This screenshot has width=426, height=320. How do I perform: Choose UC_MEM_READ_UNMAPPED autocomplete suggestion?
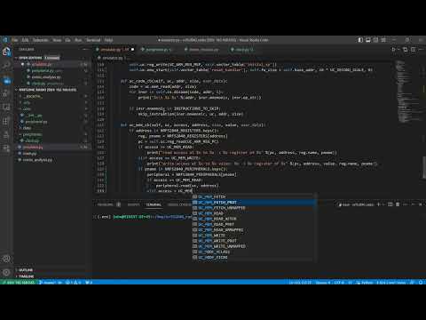255,229
